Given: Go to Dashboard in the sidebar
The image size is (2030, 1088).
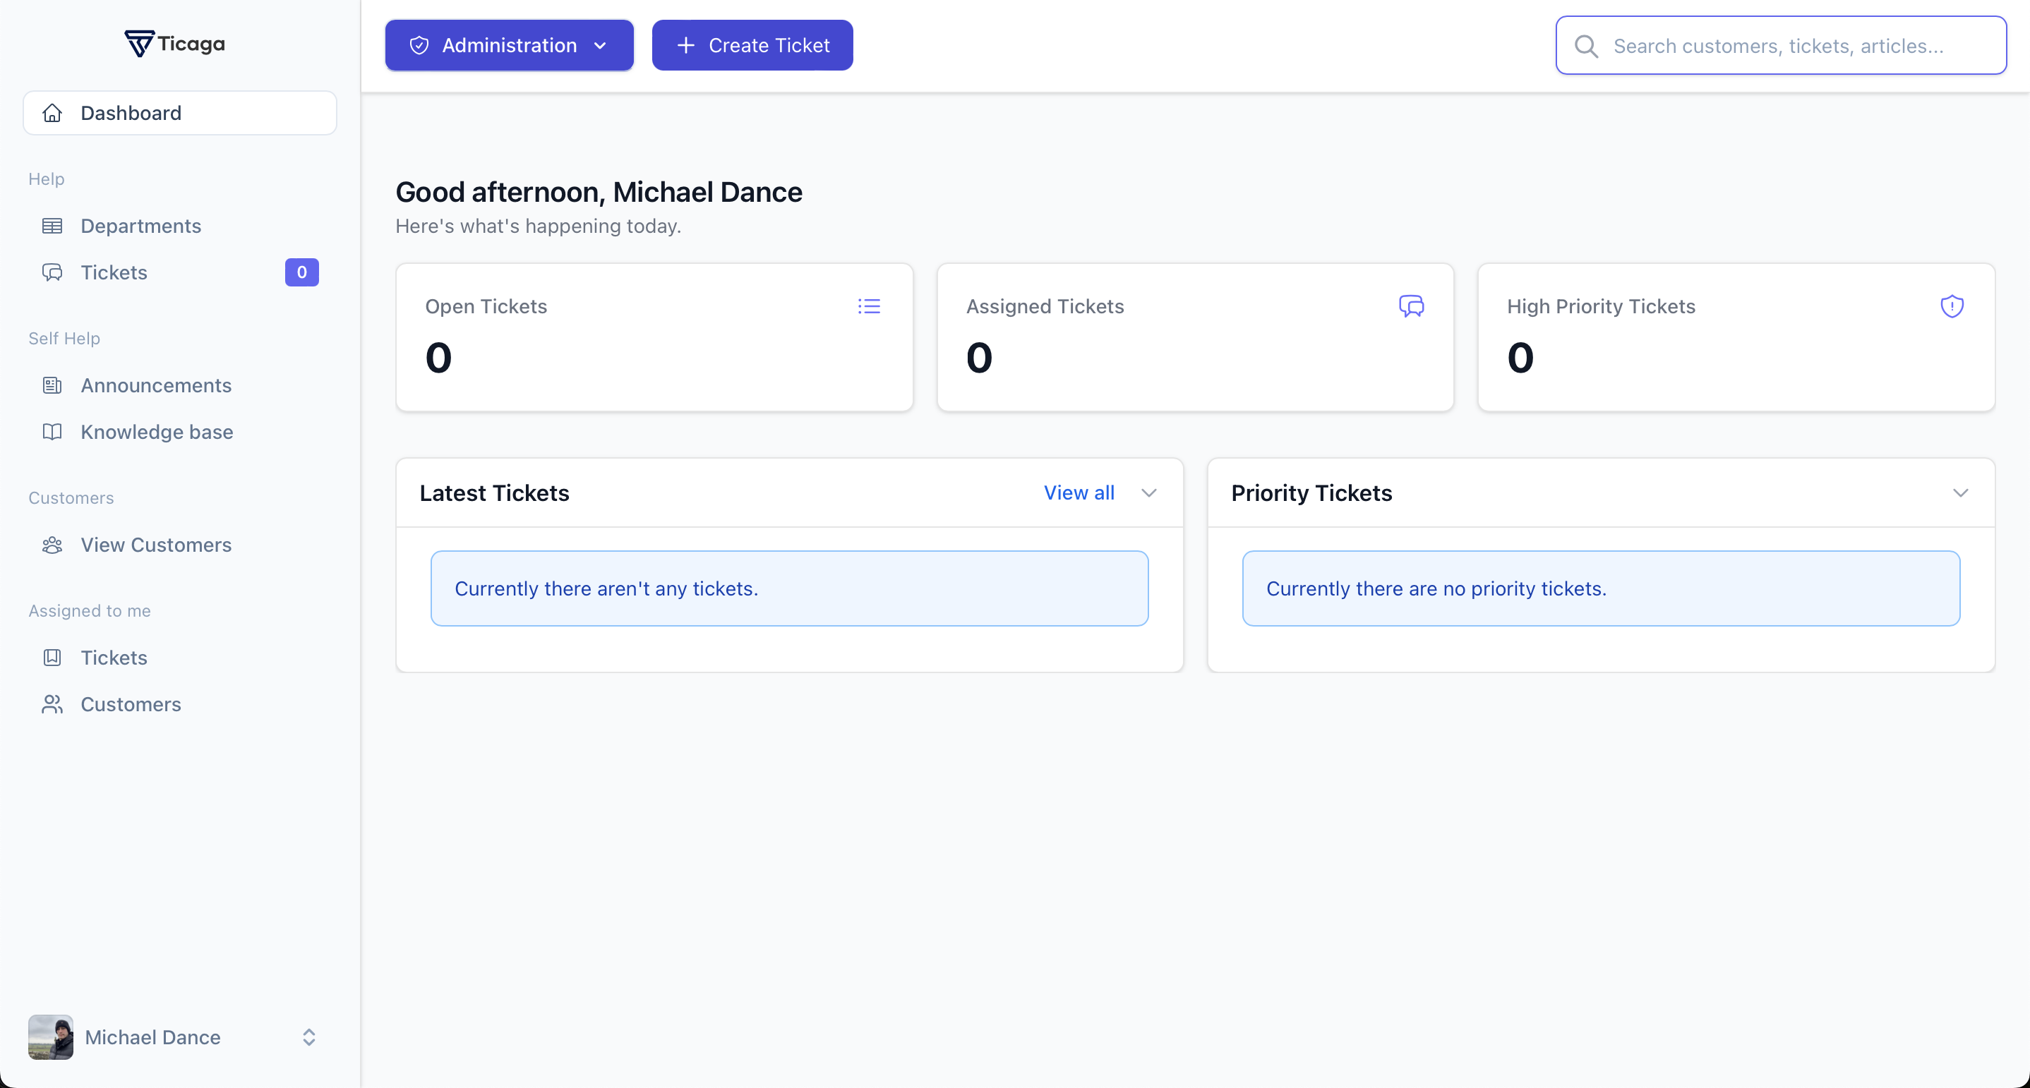Looking at the screenshot, I should pos(180,113).
